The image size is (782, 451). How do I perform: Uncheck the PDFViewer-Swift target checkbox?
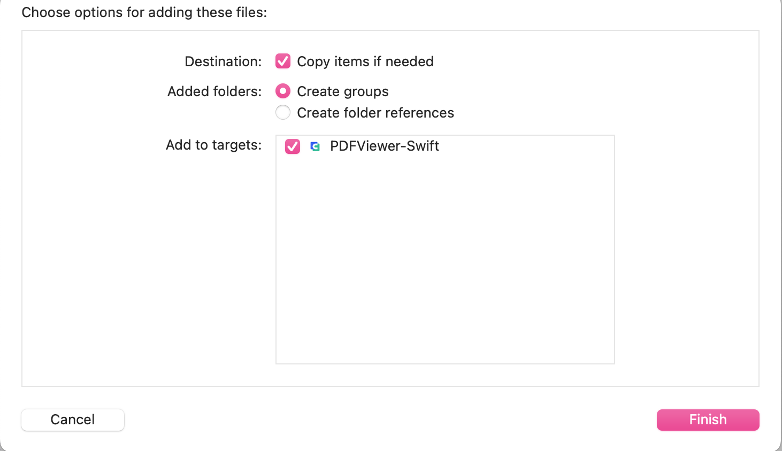coord(293,146)
